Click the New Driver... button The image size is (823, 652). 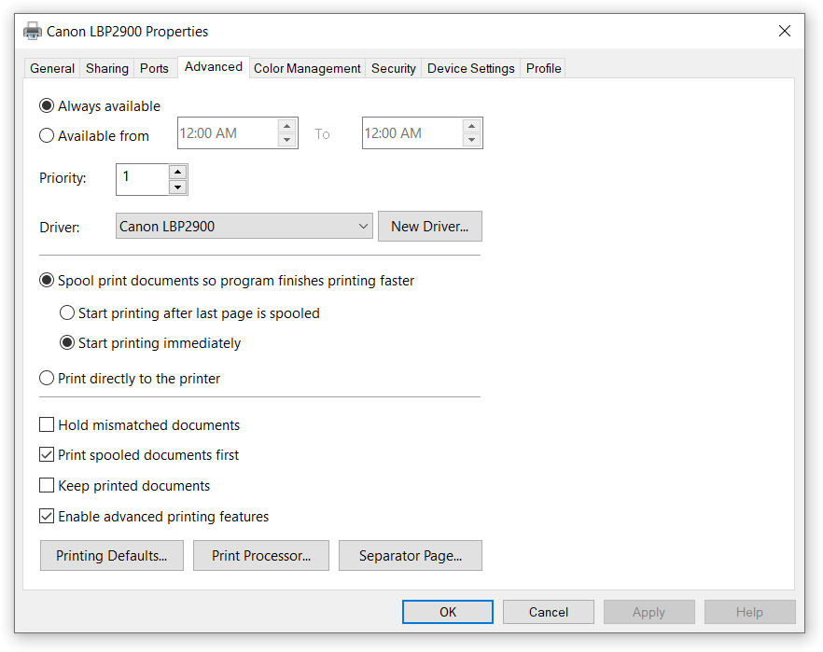pyautogui.click(x=429, y=227)
